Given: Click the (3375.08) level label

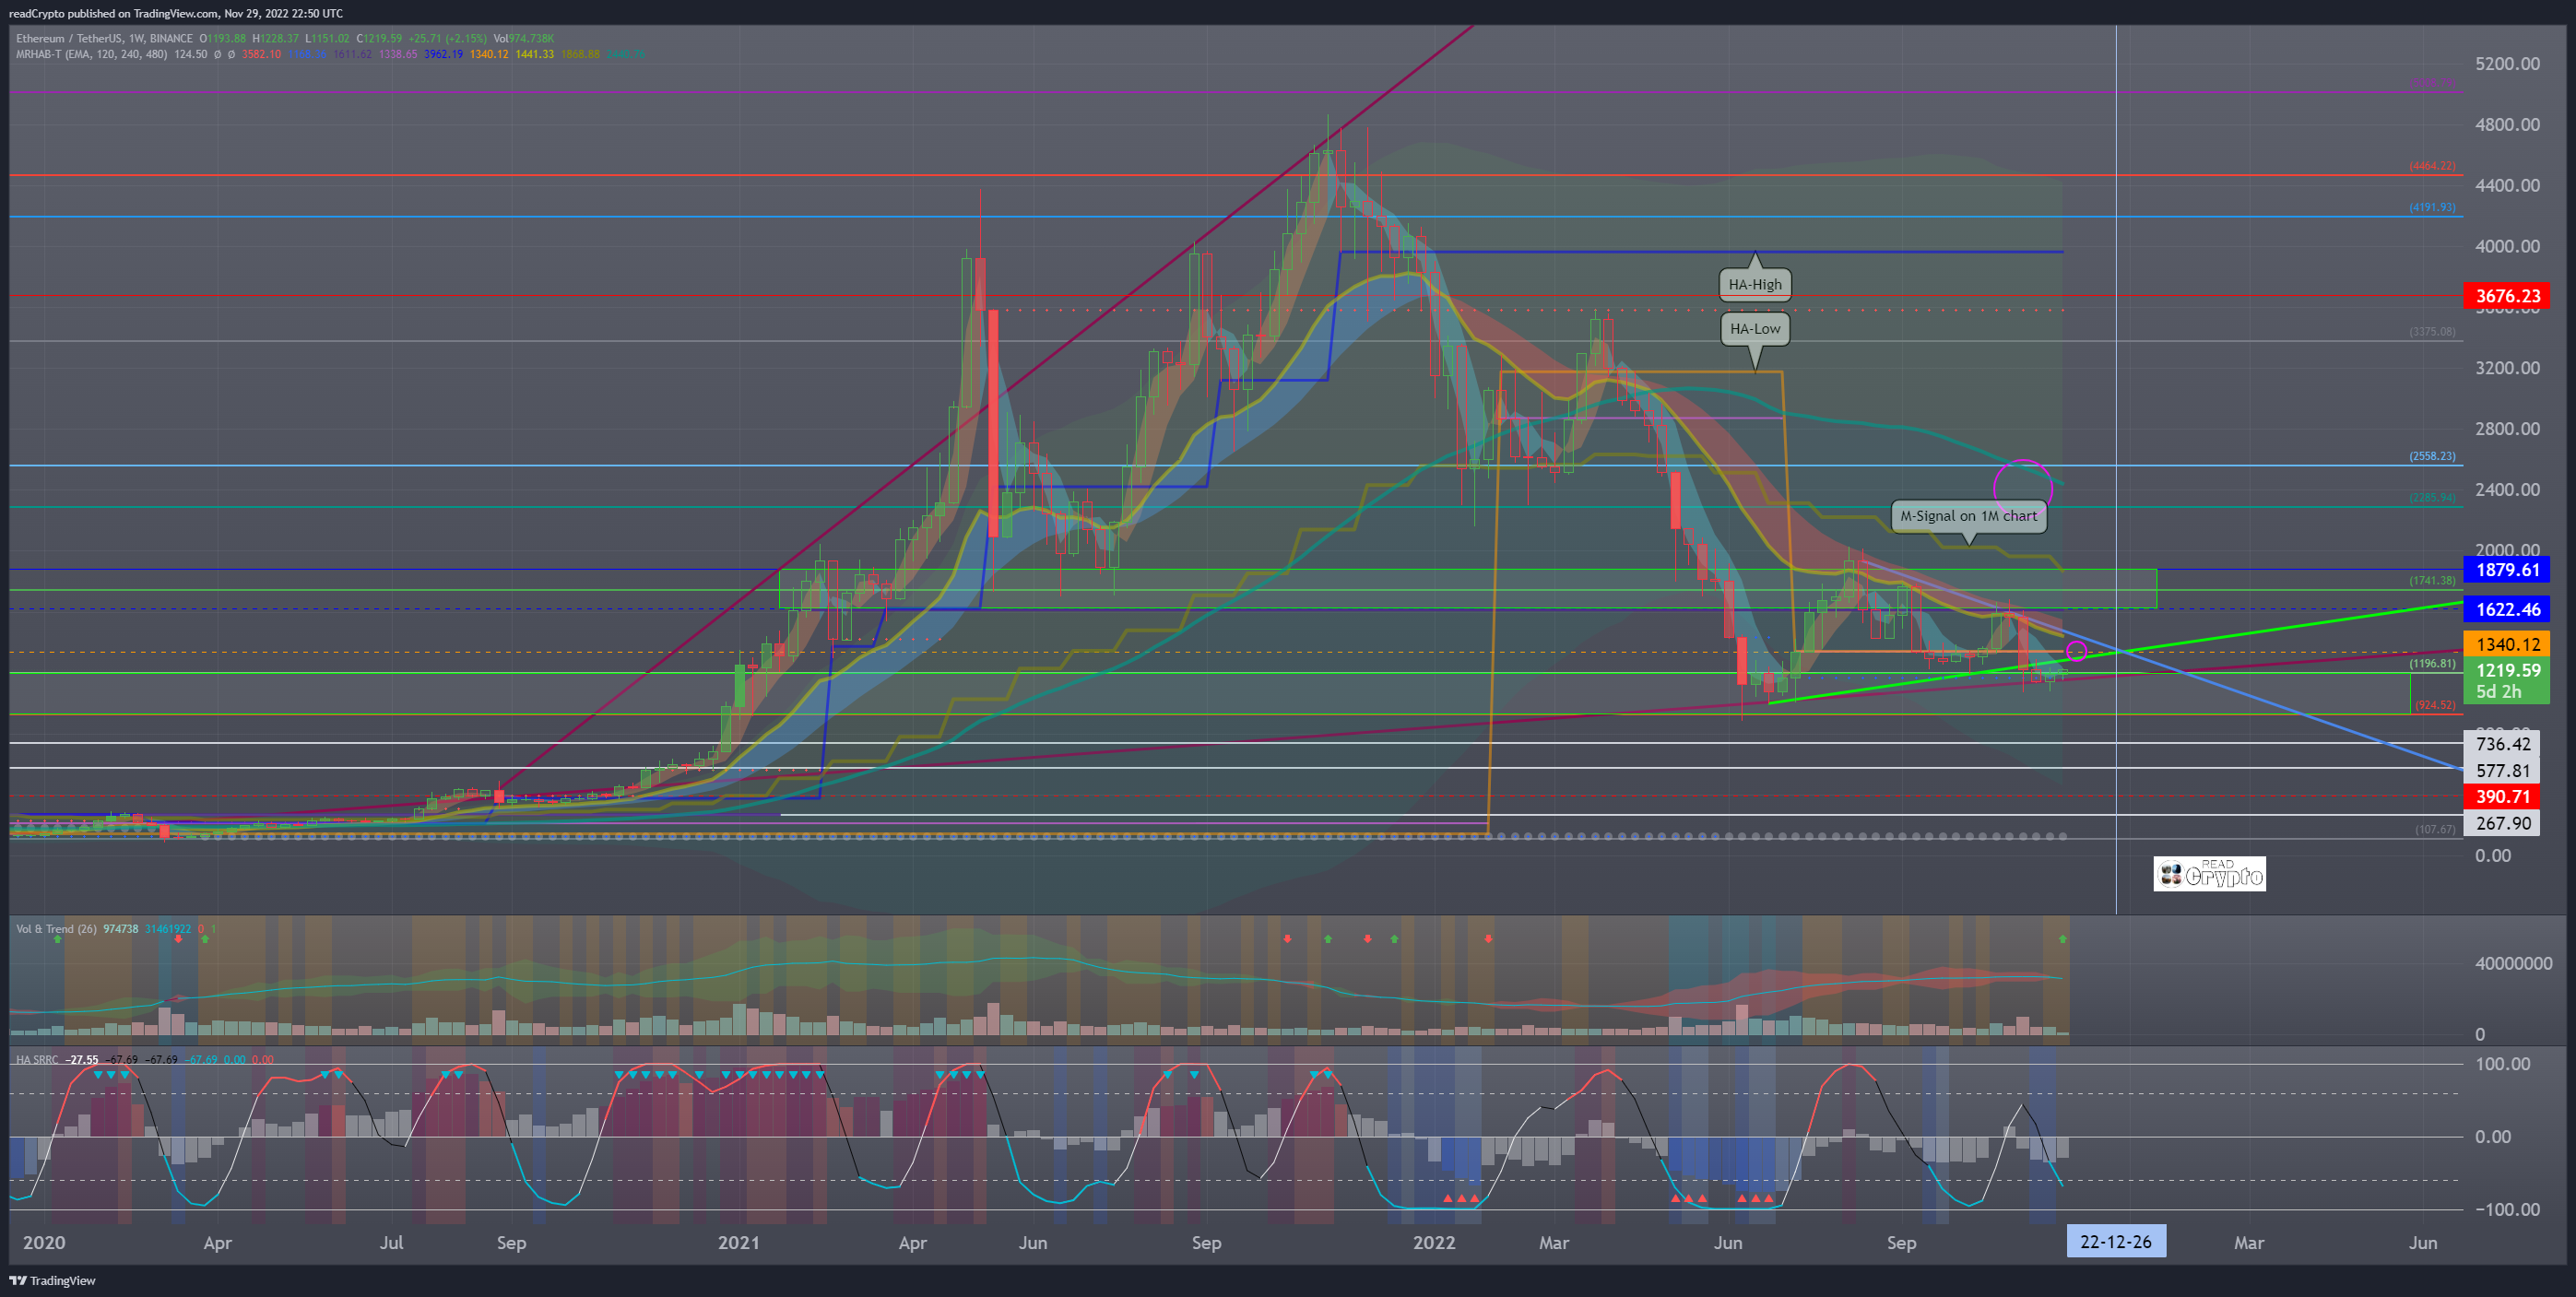Looking at the screenshot, I should tap(2431, 332).
